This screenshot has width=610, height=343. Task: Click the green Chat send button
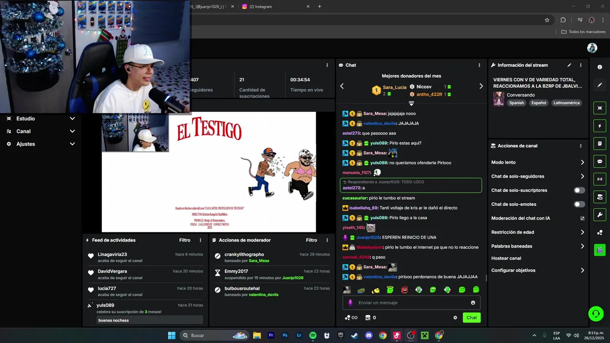point(471,318)
